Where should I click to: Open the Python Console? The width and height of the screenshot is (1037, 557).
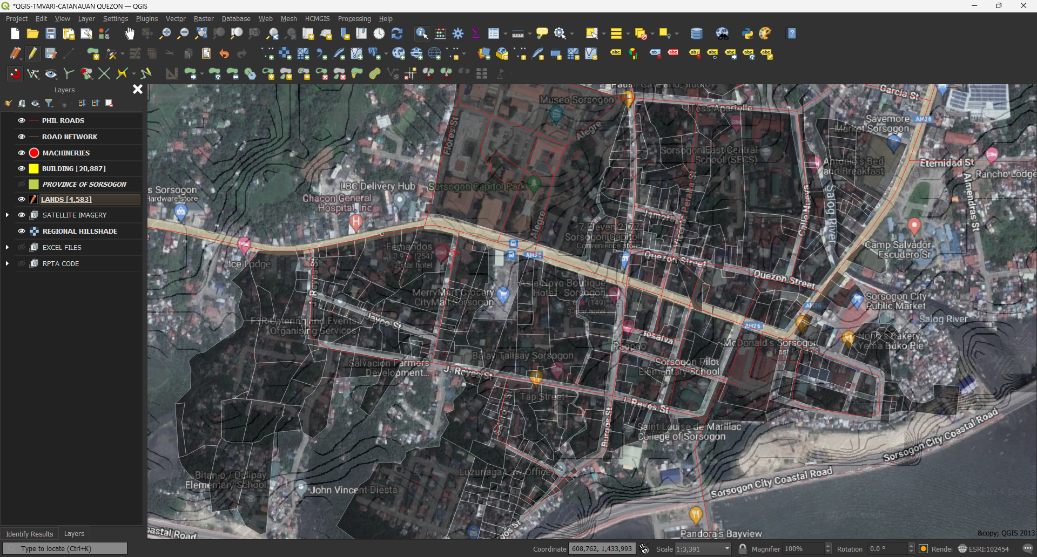748,33
